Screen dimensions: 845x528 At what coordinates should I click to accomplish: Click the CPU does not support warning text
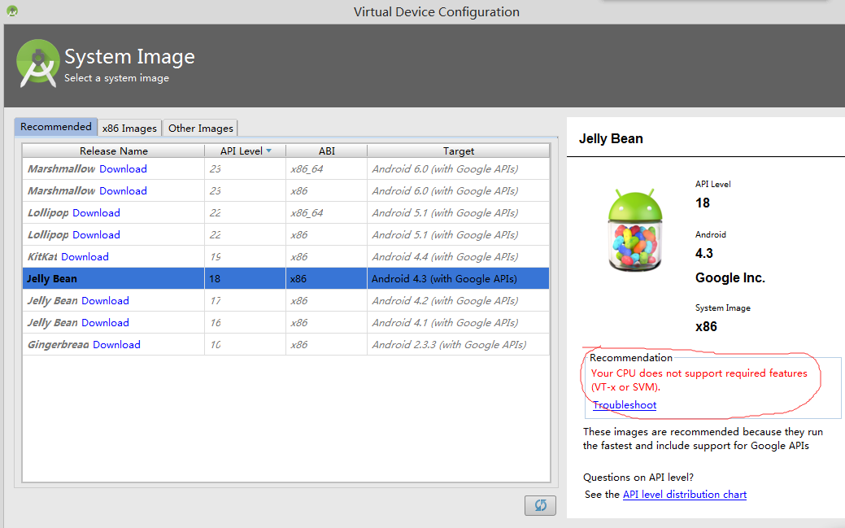coord(699,380)
